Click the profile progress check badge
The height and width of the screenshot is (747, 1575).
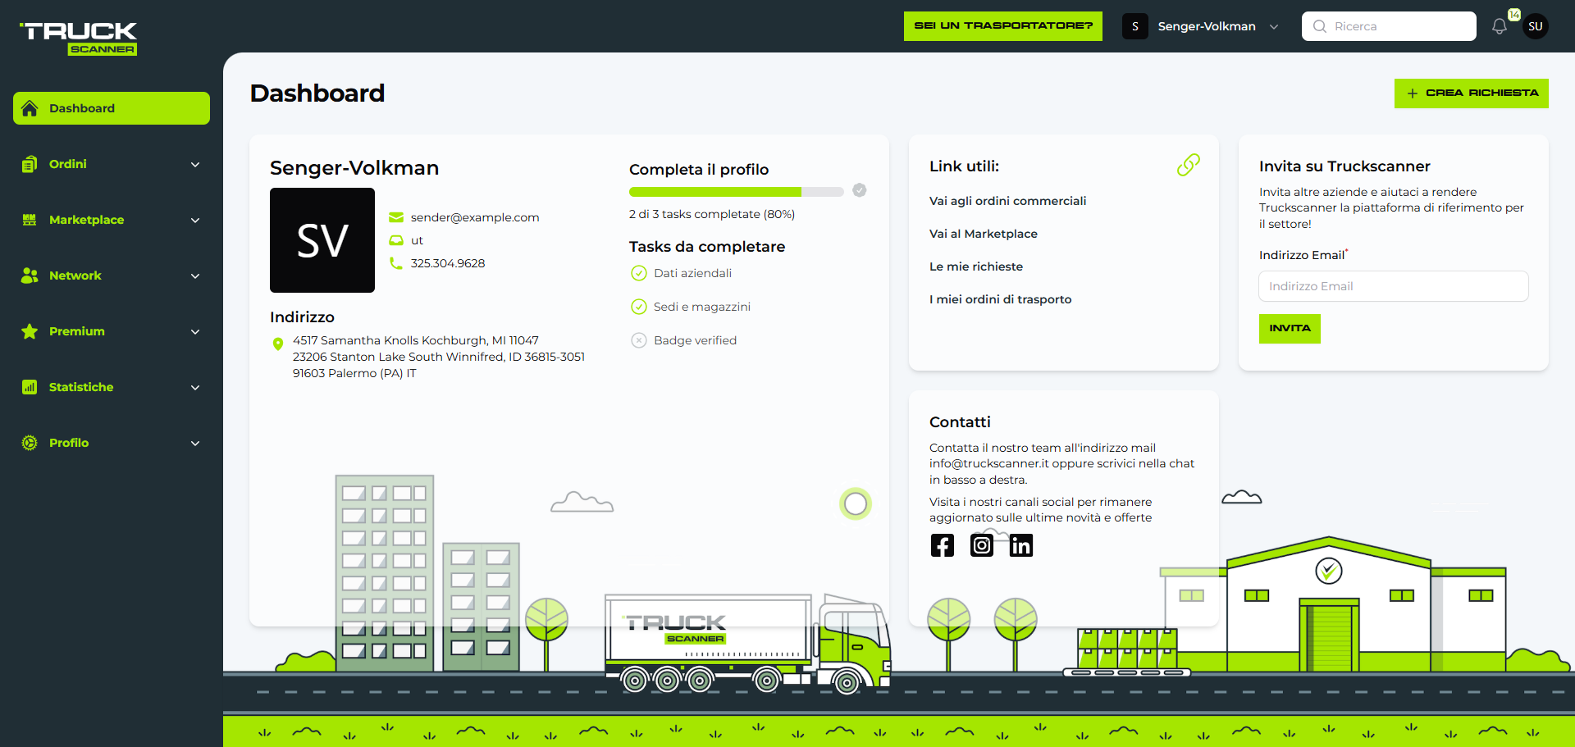tap(859, 190)
